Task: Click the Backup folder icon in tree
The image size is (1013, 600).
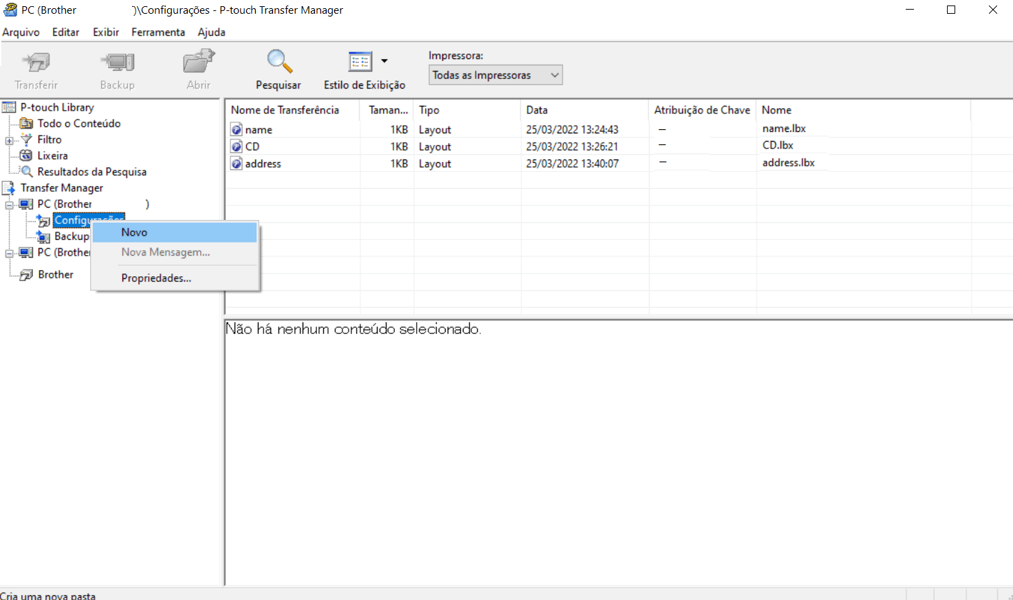Action: click(x=43, y=237)
